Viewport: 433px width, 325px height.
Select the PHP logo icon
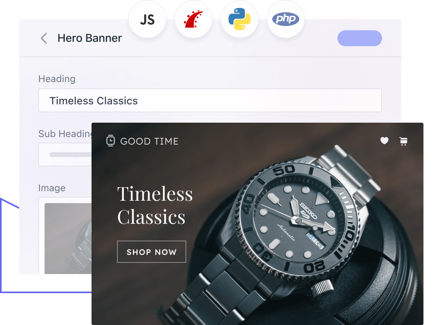tap(285, 20)
